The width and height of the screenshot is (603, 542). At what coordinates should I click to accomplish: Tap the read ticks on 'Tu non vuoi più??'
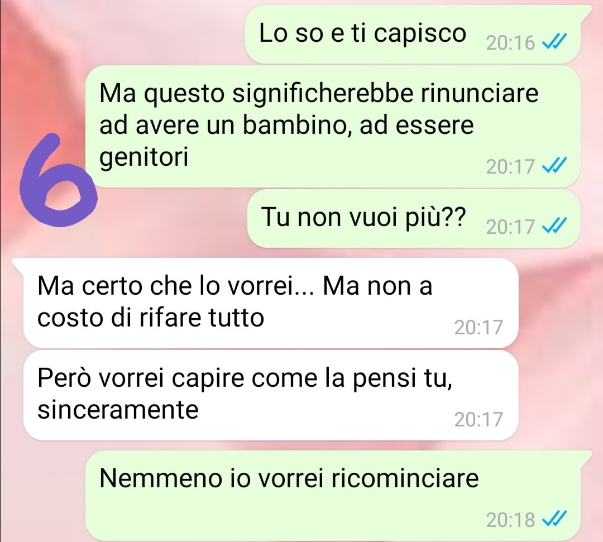pos(554,226)
